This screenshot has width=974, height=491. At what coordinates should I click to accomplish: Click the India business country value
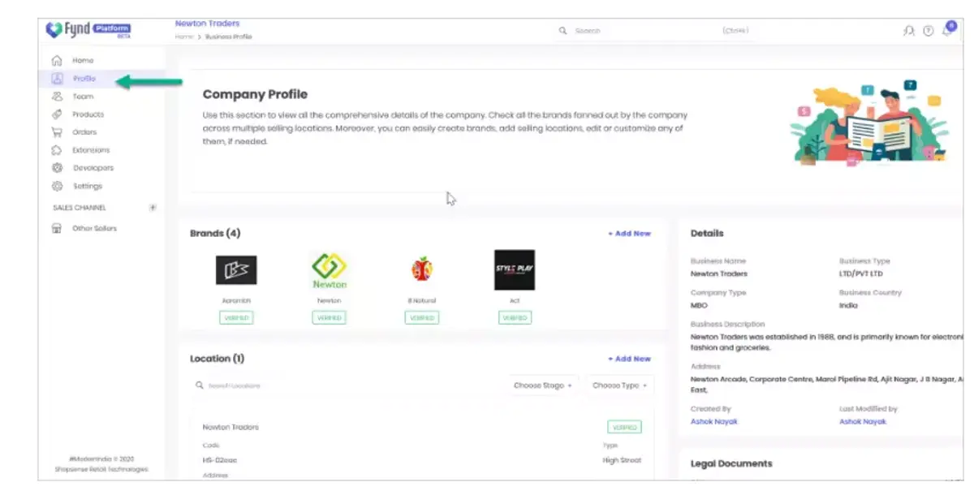848,306
